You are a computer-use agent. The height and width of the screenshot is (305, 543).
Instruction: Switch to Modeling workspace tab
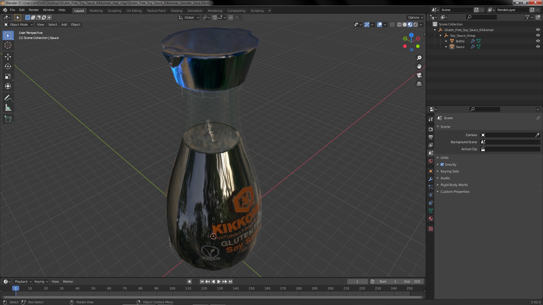[x=96, y=11]
